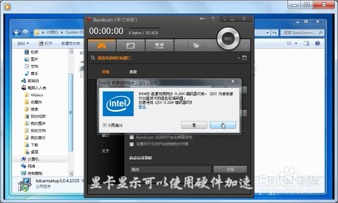Viewport: 338px width, 203px height.
Task: Enable auto-start recording timer checkbox
Action: [x=132, y=144]
